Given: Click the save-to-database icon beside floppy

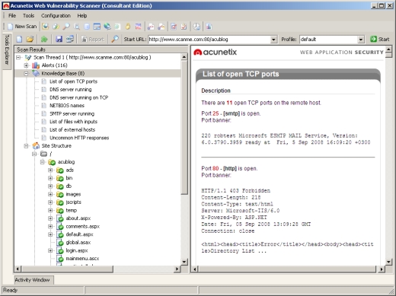Looking at the screenshot, I should [x=70, y=39].
